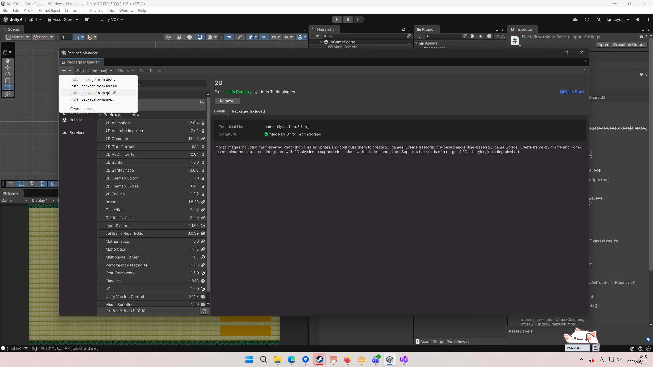Screen dimensions: 653x367
Task: Open Steam from the taskbar
Action: (x=319, y=359)
